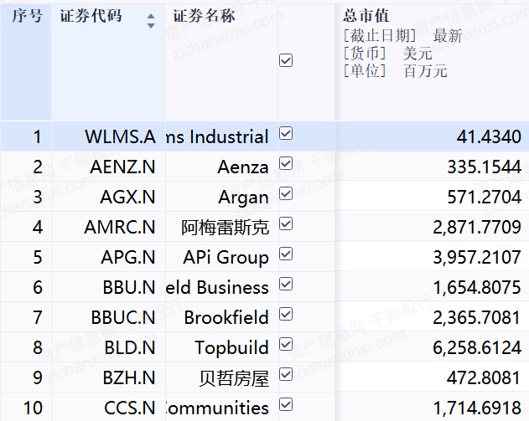
Task: Click the 证券名称 column header
Action: tap(205, 17)
